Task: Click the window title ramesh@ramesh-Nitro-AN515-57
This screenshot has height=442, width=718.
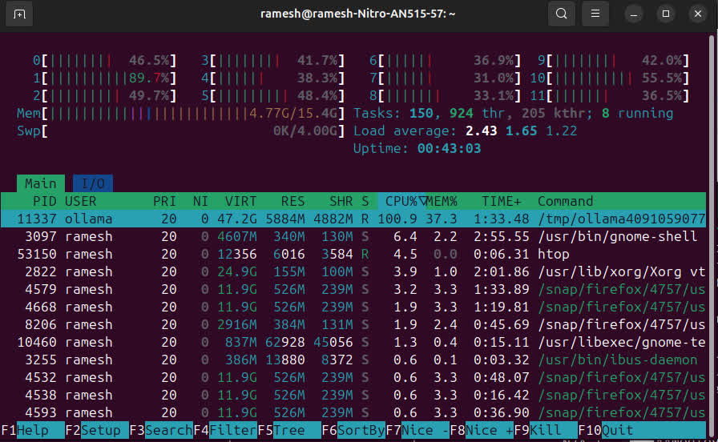Action: [357, 14]
